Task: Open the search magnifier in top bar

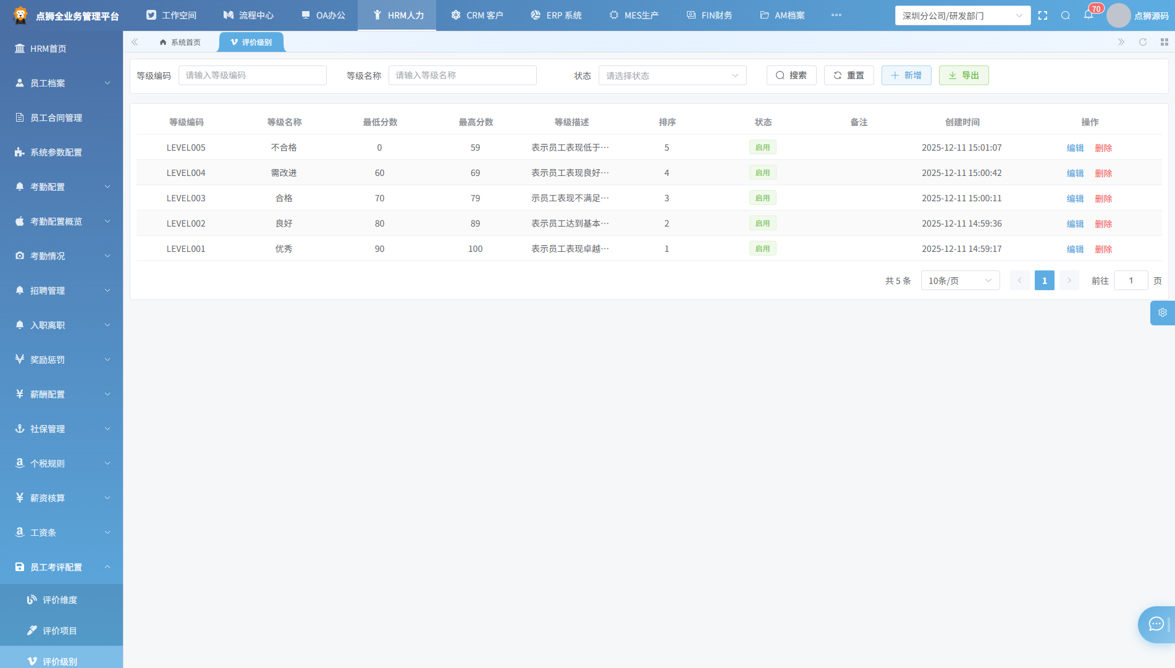Action: [x=1066, y=15]
